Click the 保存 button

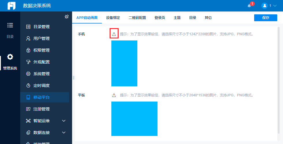[x=265, y=18]
